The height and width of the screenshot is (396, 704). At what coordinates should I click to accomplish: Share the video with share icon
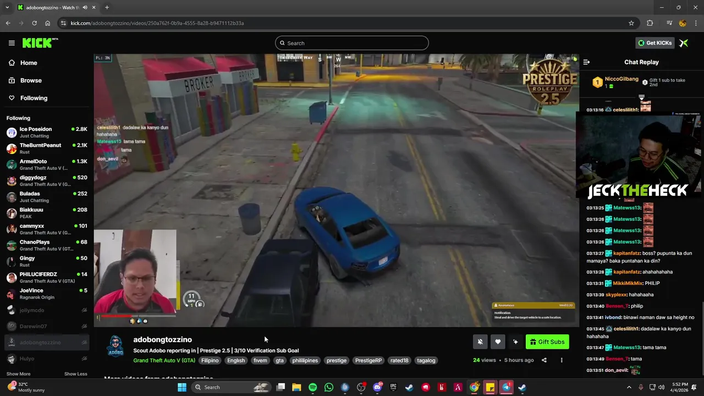click(x=544, y=360)
